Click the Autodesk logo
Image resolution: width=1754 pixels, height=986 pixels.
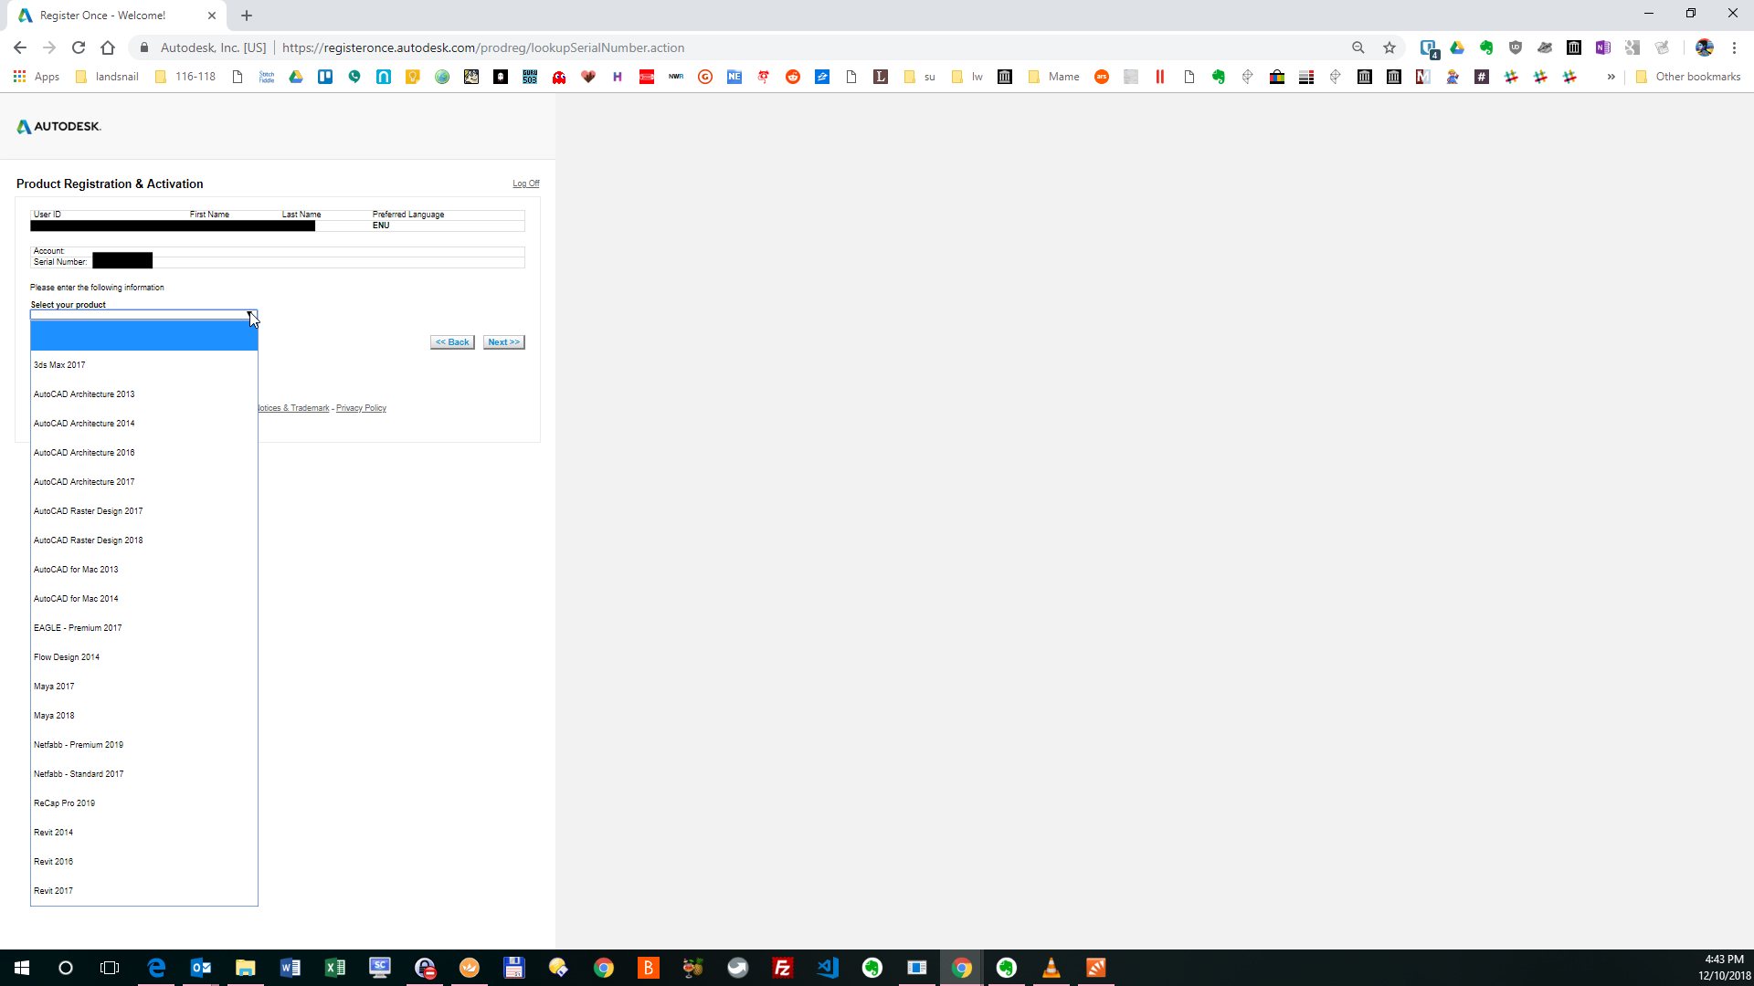coord(58,126)
